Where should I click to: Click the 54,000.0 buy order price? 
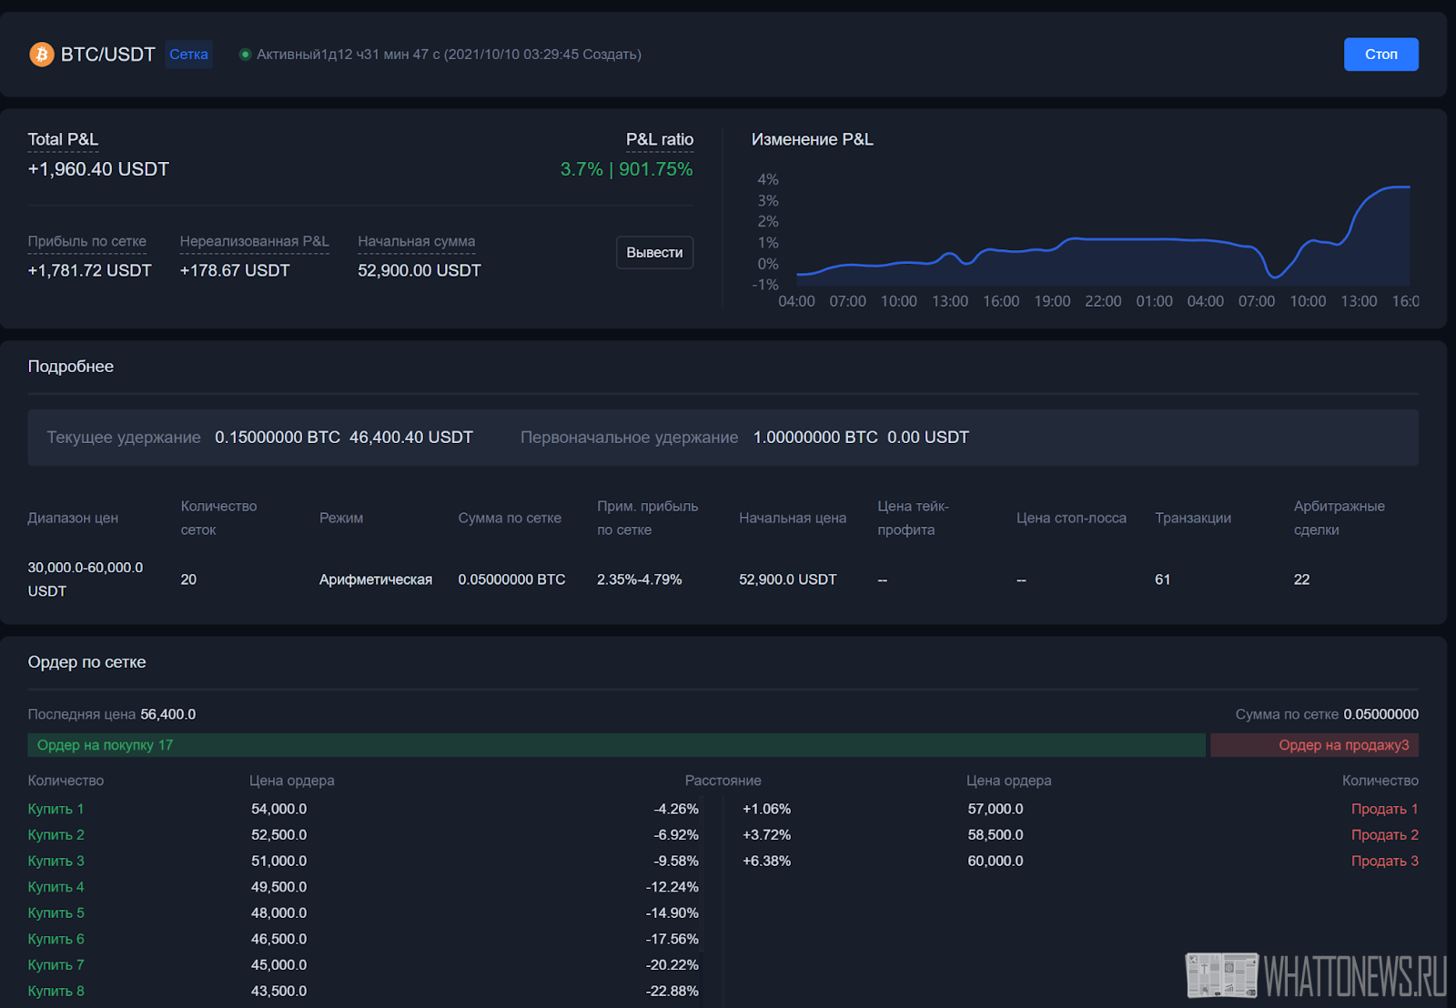click(278, 809)
